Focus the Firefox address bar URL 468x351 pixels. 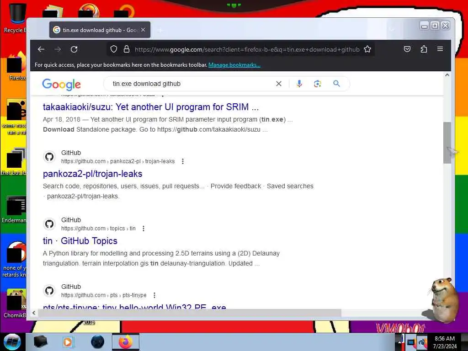click(x=247, y=49)
